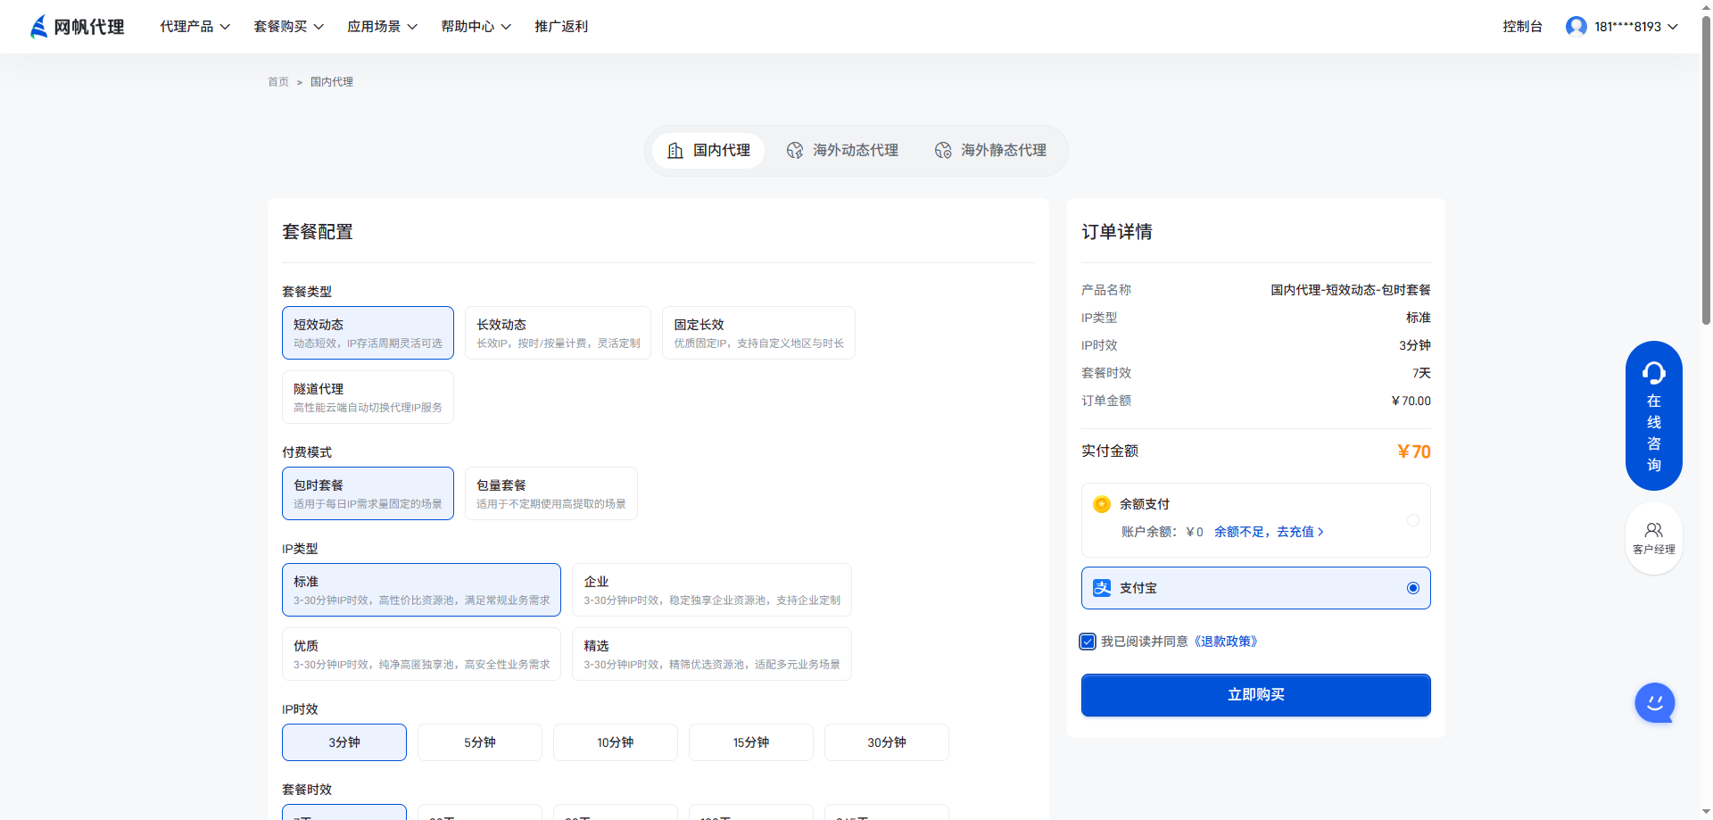Select the 长效动态 package type
The width and height of the screenshot is (1713, 820).
click(558, 333)
